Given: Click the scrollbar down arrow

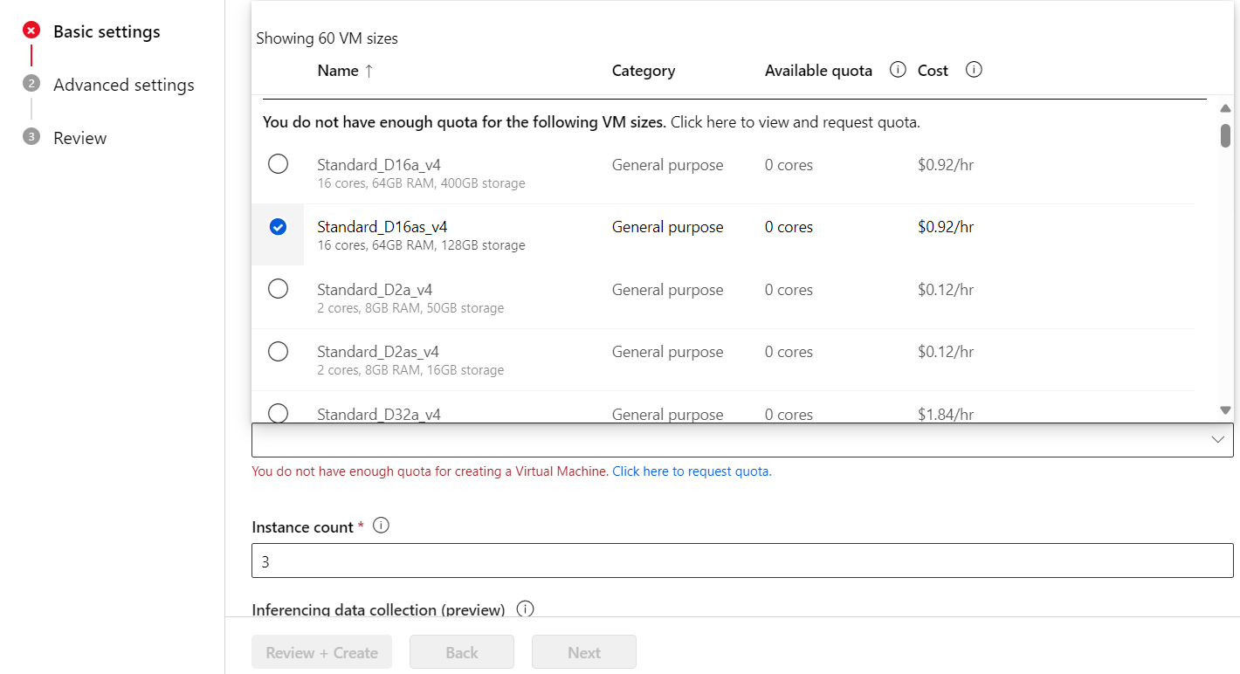Looking at the screenshot, I should pyautogui.click(x=1225, y=409).
